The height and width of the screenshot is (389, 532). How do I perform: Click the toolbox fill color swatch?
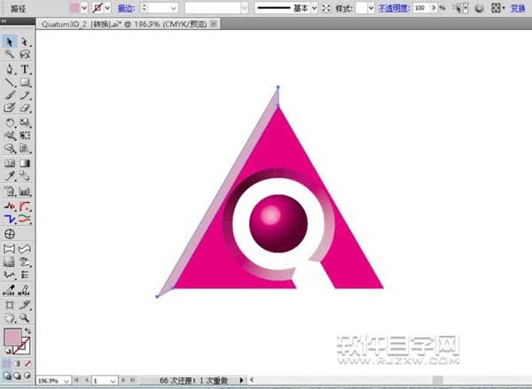tap(12, 337)
